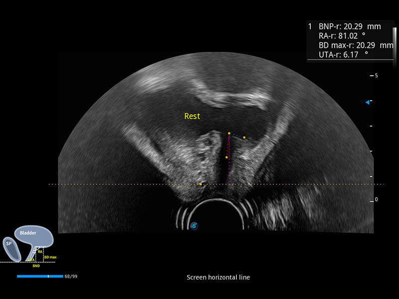This screenshot has width=399, height=299.
Task: Click the depth scale 5 marker
Action: pyautogui.click(x=377, y=75)
